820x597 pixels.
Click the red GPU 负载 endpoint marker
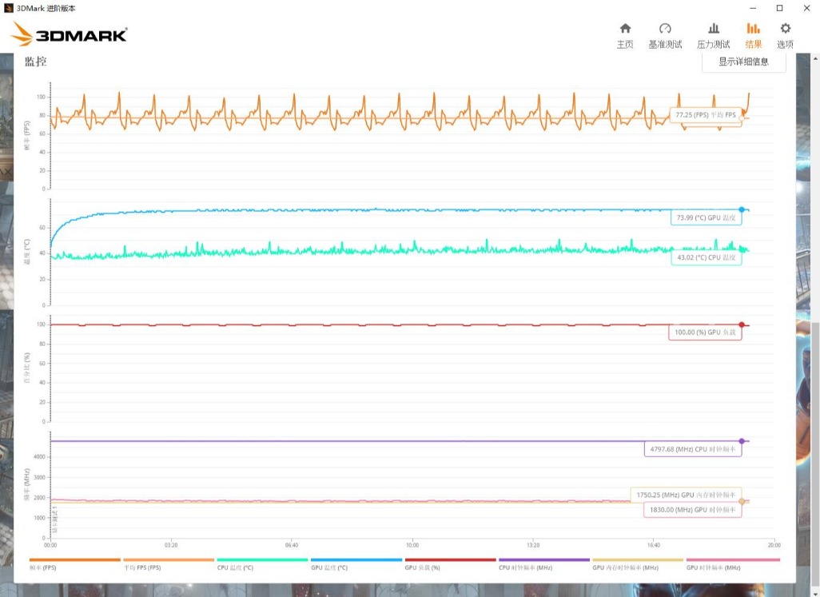coord(742,324)
